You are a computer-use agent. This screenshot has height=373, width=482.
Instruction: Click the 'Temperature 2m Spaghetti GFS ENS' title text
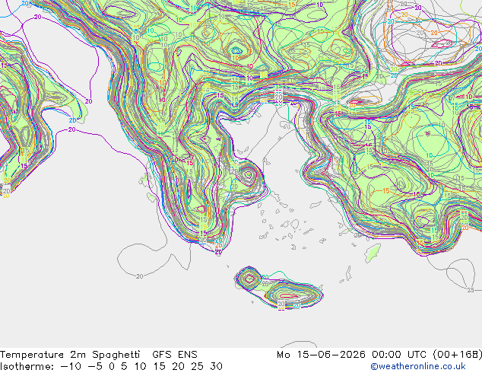pyautogui.click(x=99, y=355)
